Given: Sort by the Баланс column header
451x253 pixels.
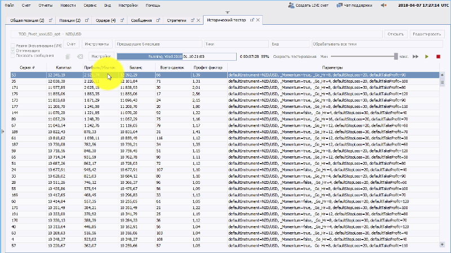Looking at the screenshot, I should pyautogui.click(x=136, y=67).
